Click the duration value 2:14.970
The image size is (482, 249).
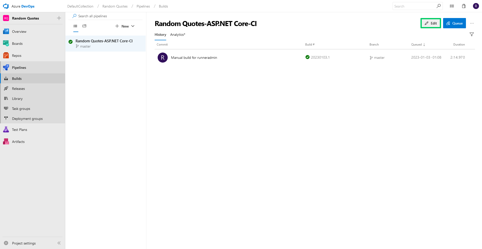pyautogui.click(x=457, y=57)
